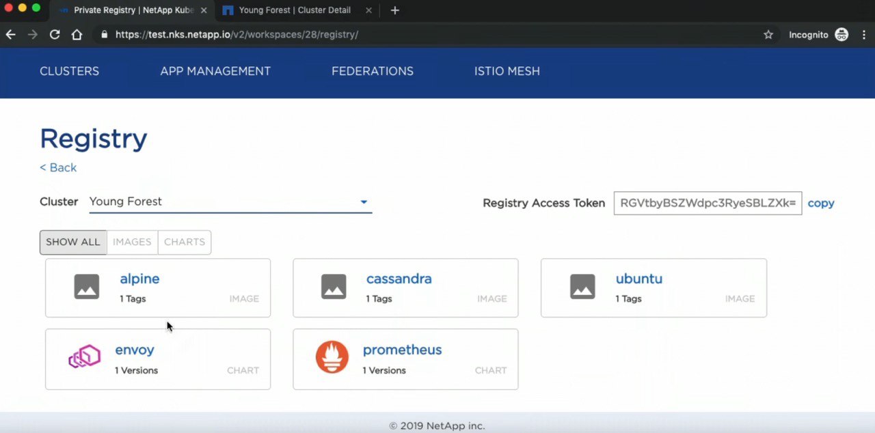Click the CHART label on prometheus card
875x433 pixels.
(491, 370)
